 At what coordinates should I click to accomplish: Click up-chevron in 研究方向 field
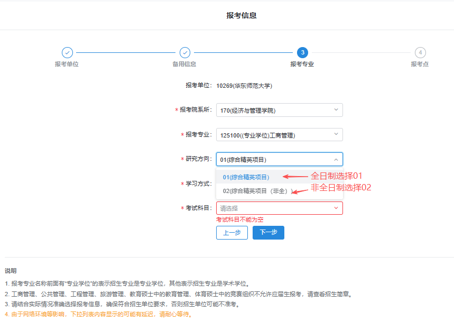pyautogui.click(x=336, y=160)
